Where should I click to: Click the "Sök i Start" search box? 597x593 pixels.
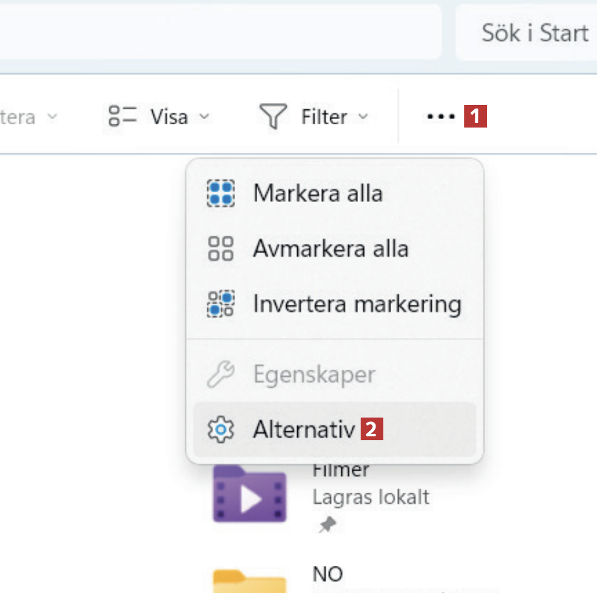coord(534,32)
